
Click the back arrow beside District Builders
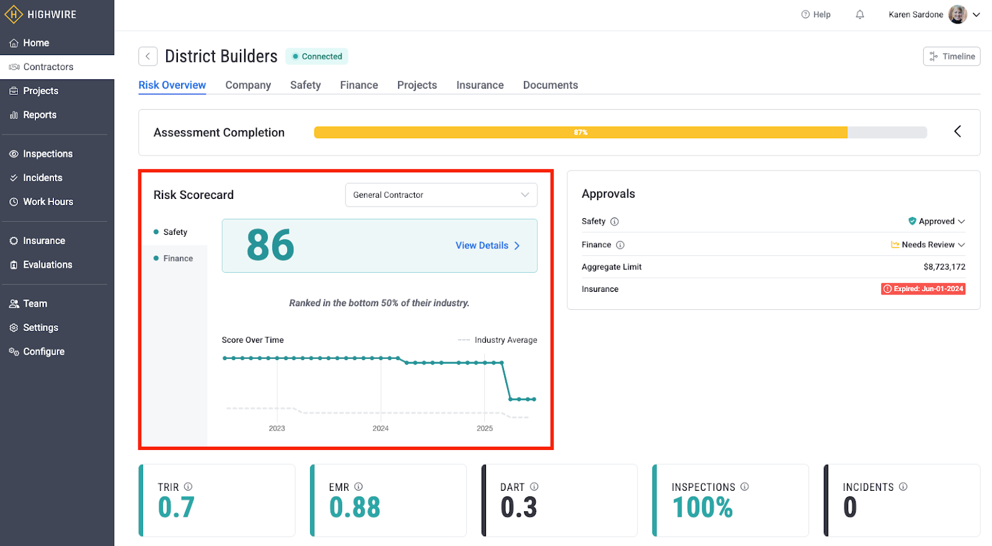pyautogui.click(x=148, y=56)
